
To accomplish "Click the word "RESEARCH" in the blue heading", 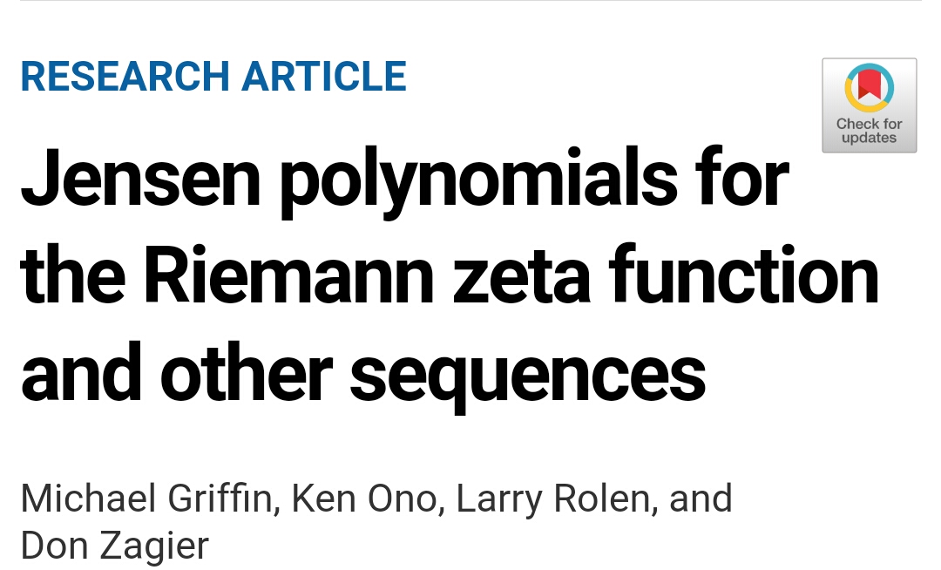I will click(x=125, y=76).
